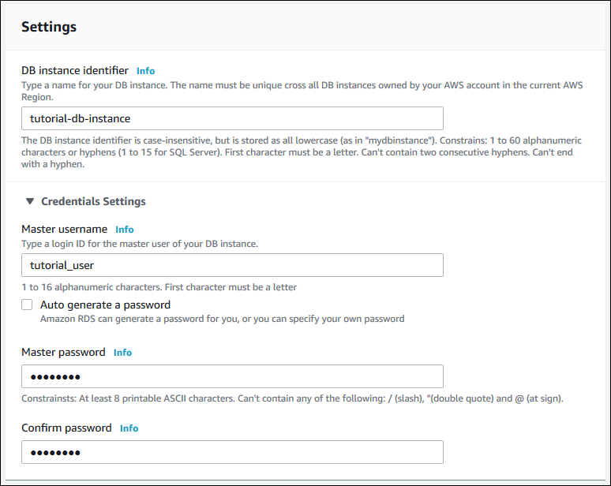This screenshot has width=611, height=486.
Task: Click the Settings panel heading
Action: click(49, 27)
